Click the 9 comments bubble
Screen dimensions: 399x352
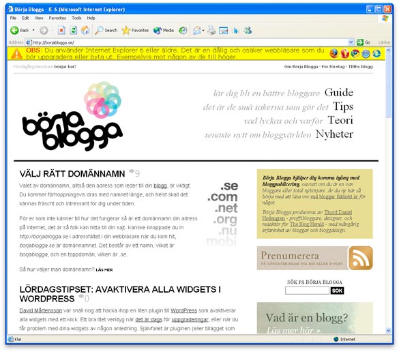click(134, 173)
